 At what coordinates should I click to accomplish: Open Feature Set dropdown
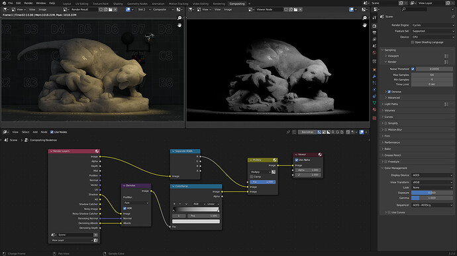432,31
